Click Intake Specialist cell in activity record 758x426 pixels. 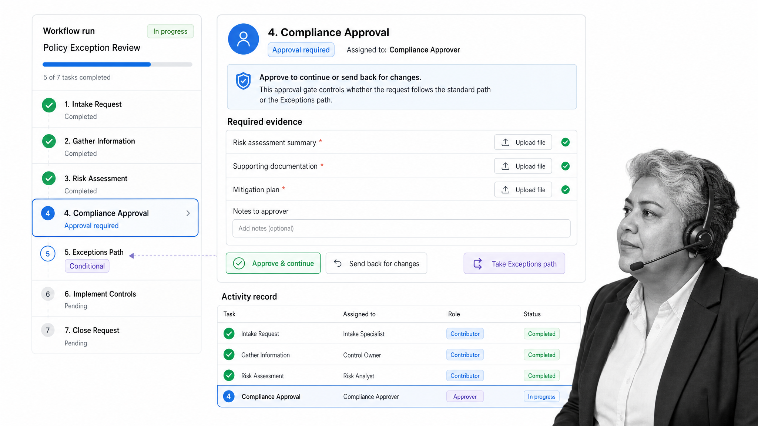364,334
